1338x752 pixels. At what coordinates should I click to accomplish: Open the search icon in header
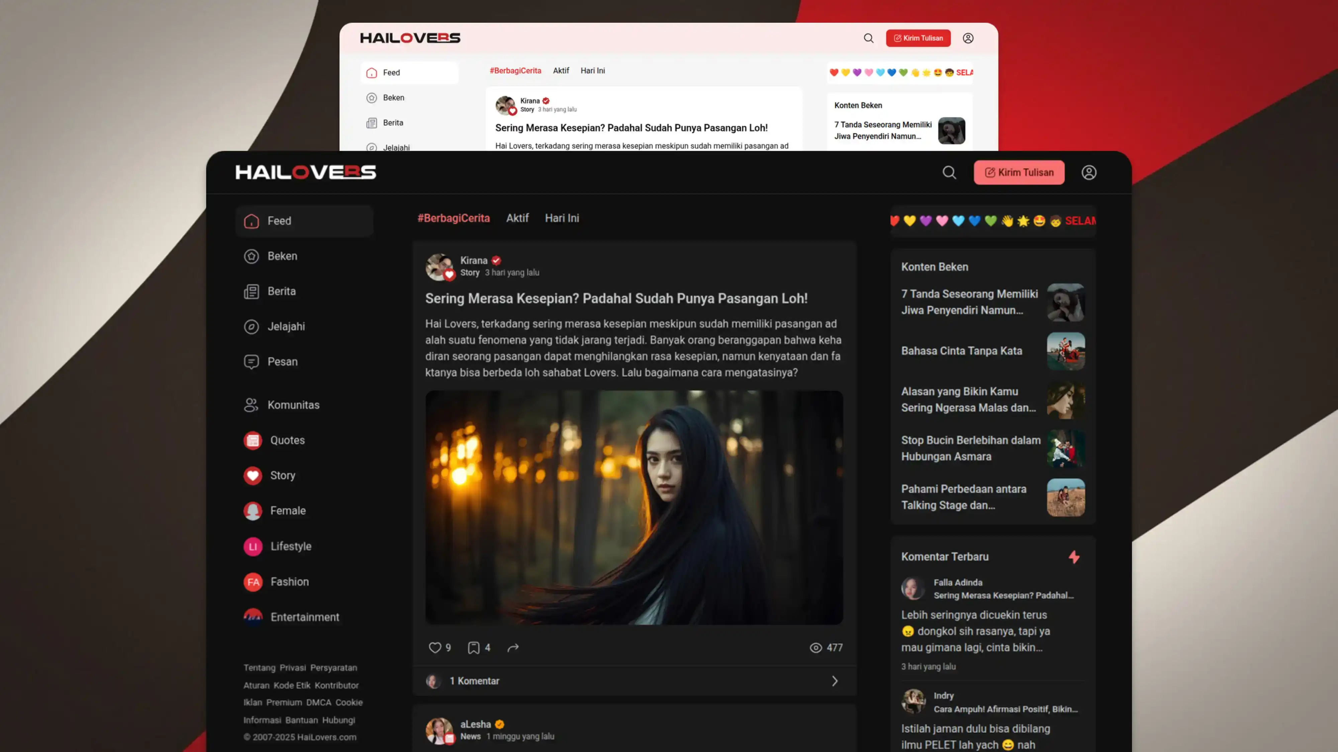(x=949, y=172)
